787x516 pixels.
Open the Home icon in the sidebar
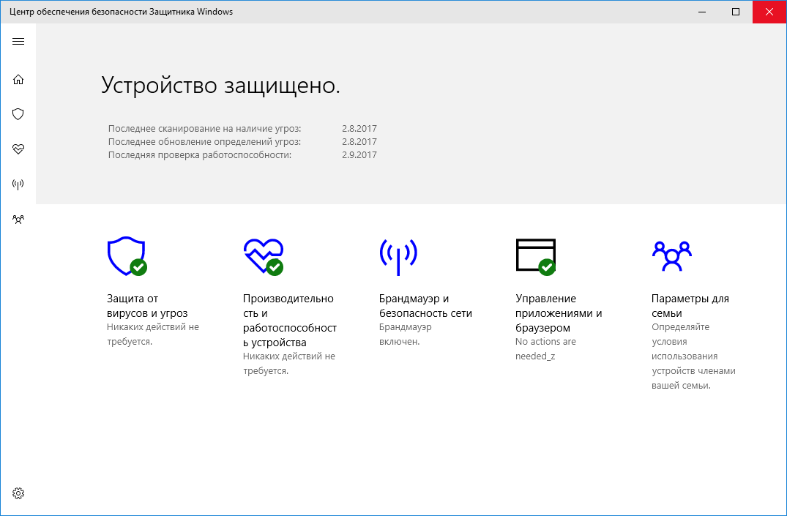(18, 79)
